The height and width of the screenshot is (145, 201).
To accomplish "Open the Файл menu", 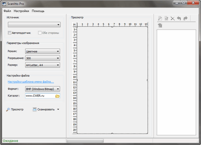I will point(7,11).
